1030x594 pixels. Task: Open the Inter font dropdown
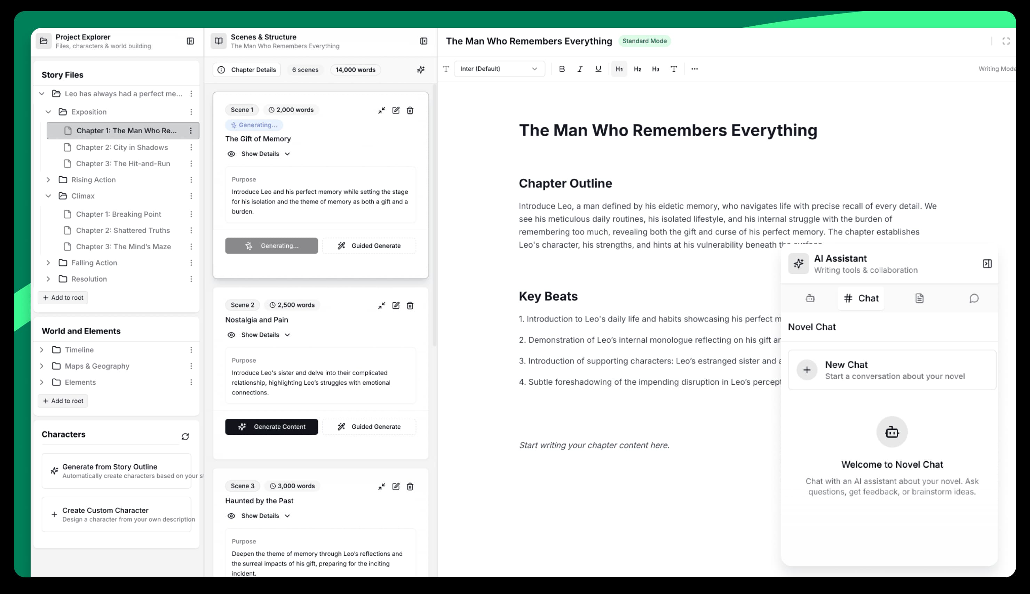[499, 69]
